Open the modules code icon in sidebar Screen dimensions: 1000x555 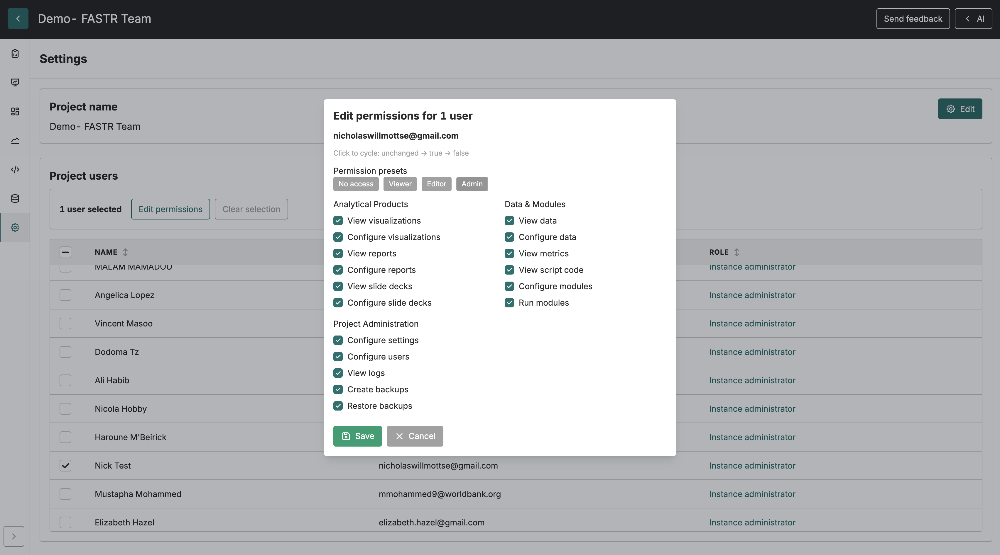[15, 169]
